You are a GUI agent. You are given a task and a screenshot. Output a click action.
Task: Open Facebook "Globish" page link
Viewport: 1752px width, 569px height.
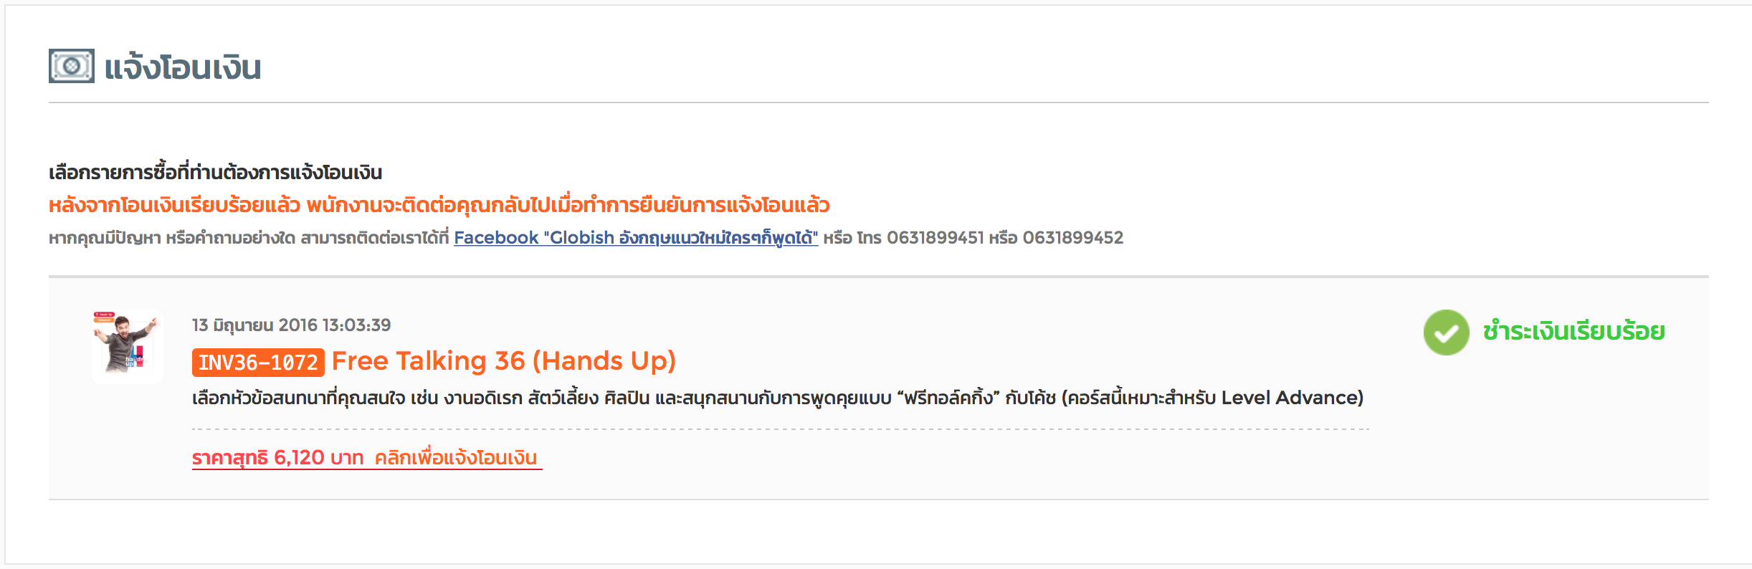coord(636,238)
